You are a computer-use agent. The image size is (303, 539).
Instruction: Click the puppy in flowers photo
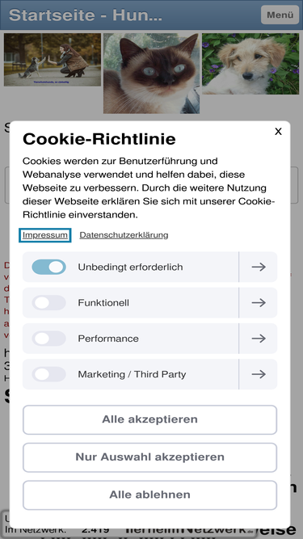(x=250, y=64)
